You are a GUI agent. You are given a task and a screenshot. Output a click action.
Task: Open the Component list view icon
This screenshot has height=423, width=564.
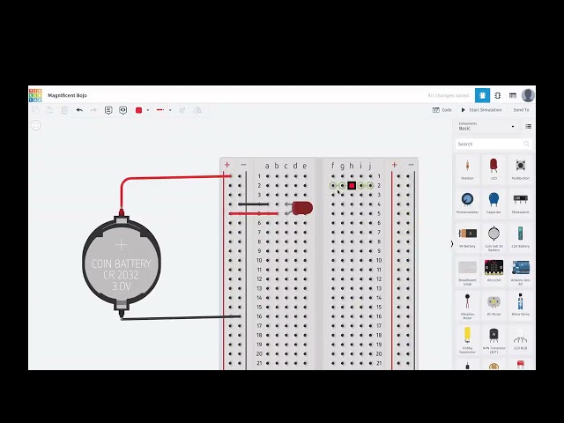[x=513, y=95]
